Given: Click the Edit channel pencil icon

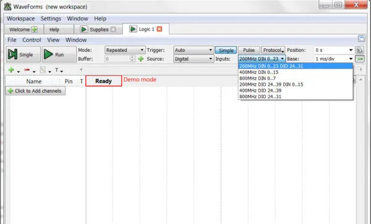Looking at the screenshot, I should point(43,70).
